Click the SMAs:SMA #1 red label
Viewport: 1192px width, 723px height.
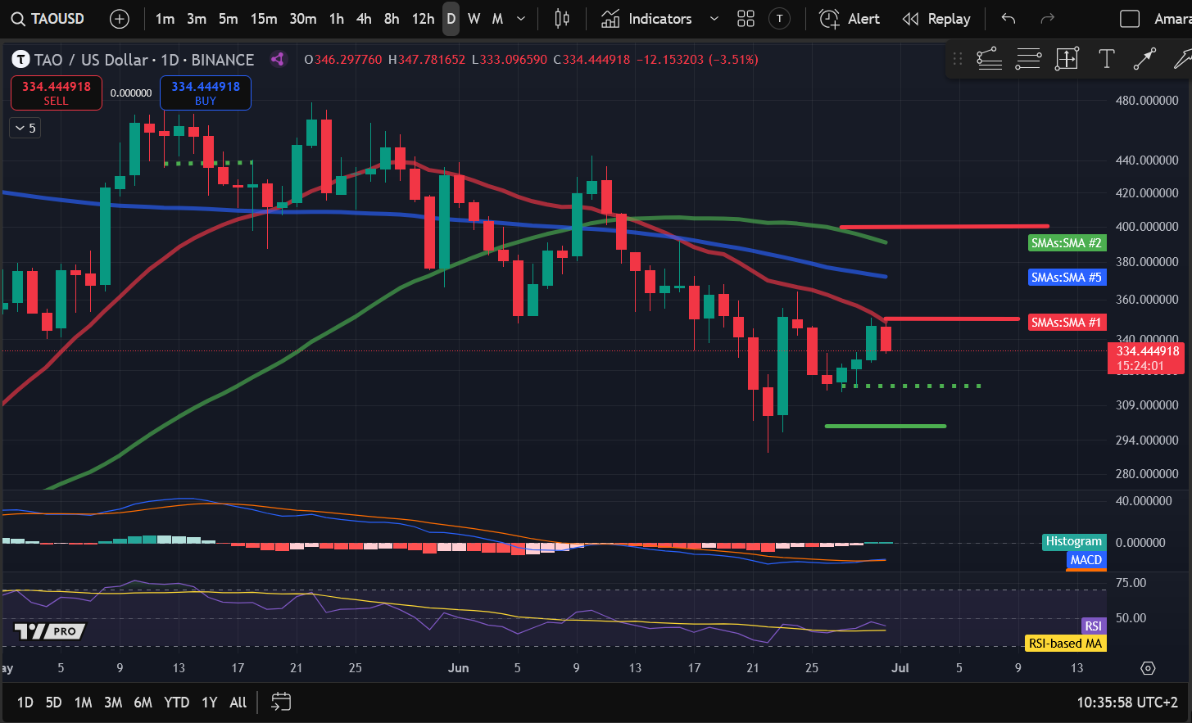[x=1067, y=323]
